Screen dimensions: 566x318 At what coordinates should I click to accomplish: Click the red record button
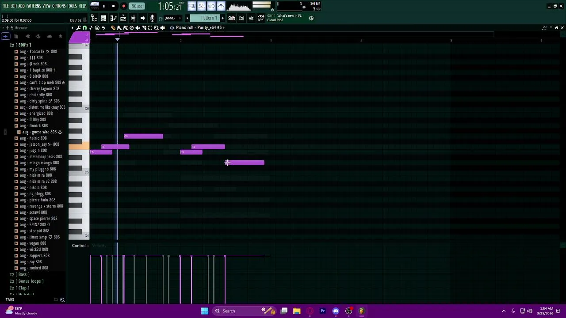[123, 6]
